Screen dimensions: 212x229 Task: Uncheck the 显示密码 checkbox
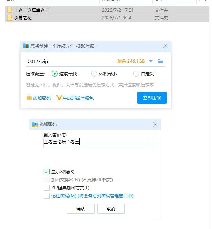pos(47,171)
